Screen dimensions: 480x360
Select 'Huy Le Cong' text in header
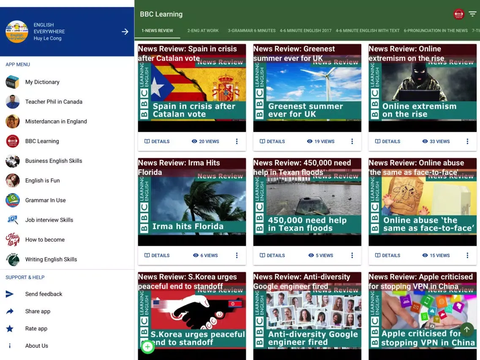[47, 38]
